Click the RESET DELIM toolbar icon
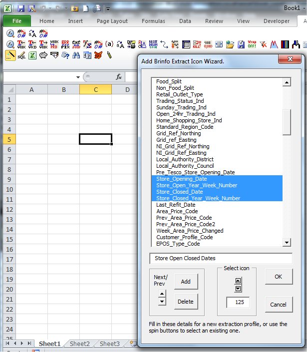The image size is (307, 352). pyautogui.click(x=153, y=44)
